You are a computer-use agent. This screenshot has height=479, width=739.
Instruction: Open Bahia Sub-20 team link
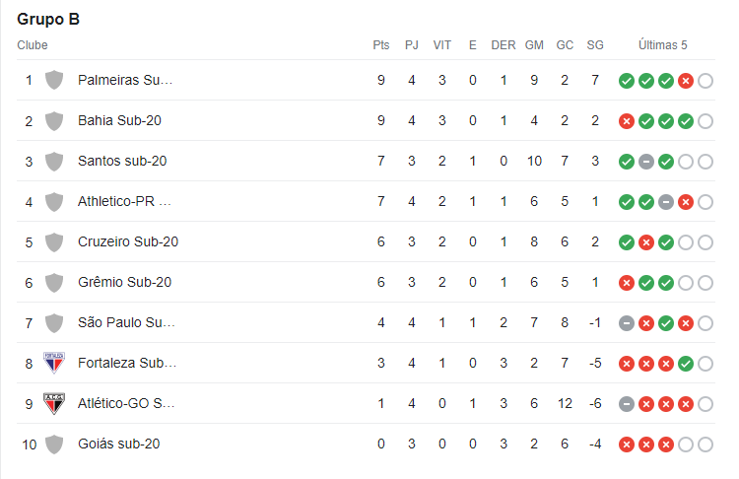pyautogui.click(x=119, y=120)
